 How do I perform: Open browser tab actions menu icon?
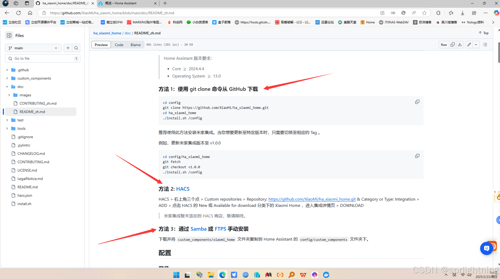[x=27, y=3]
